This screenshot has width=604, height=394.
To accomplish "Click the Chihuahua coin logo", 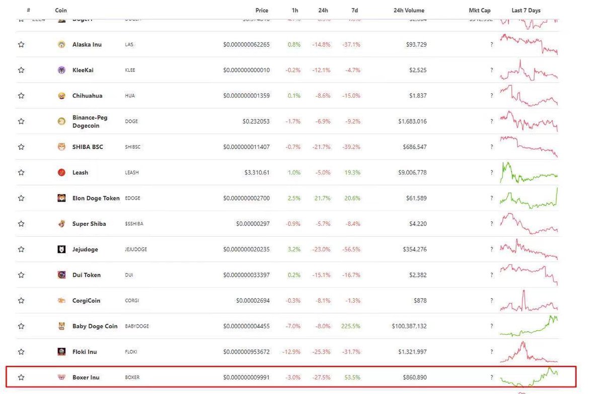I will [61, 96].
